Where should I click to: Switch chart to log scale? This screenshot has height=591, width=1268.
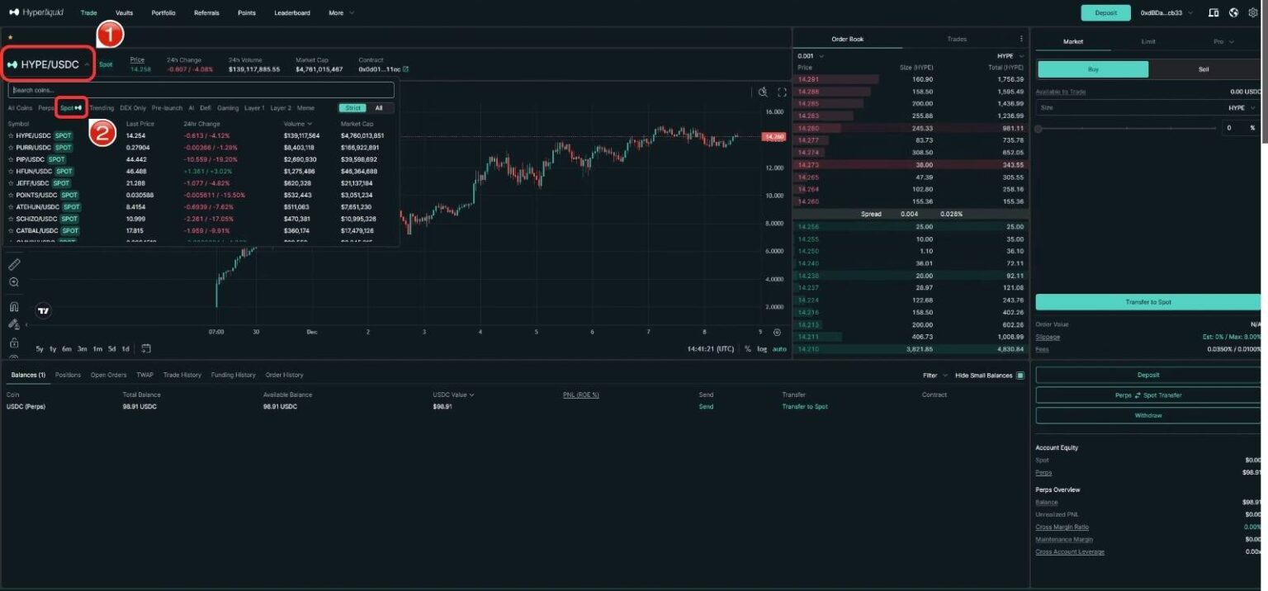(x=760, y=348)
